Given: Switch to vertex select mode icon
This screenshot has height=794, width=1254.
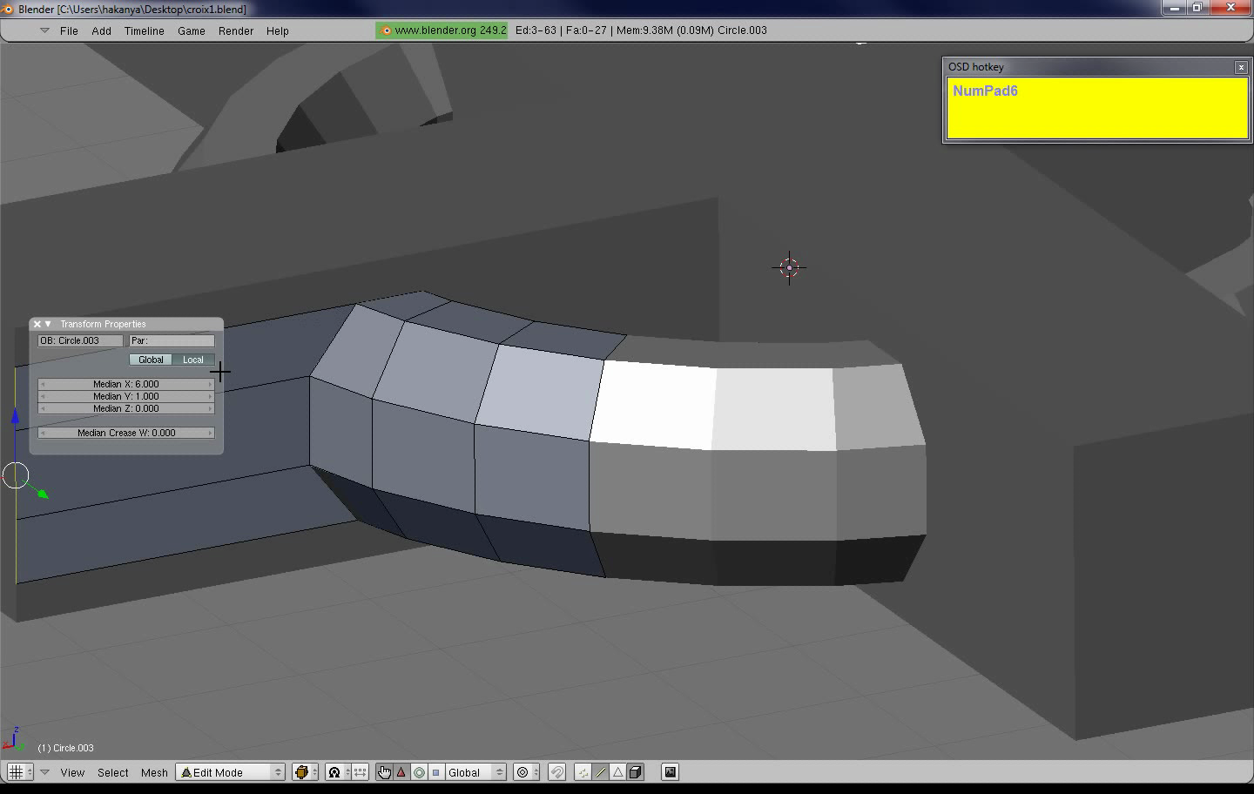Looking at the screenshot, I should click(583, 772).
